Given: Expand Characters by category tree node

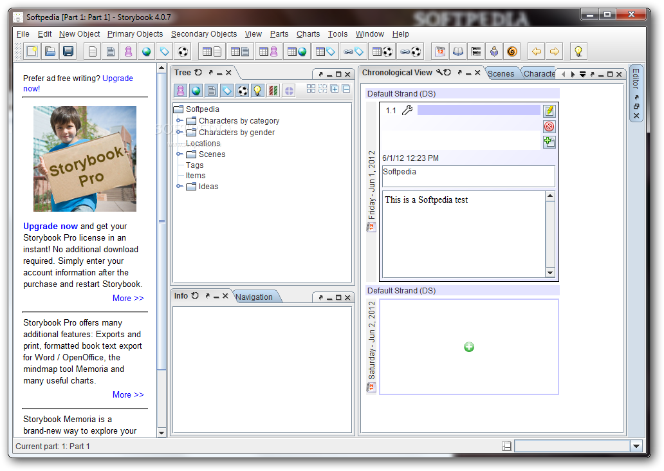Looking at the screenshot, I should pos(180,121).
